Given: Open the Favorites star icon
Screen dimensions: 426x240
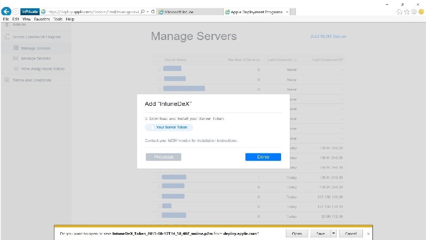Looking at the screenshot, I should tap(407, 12).
